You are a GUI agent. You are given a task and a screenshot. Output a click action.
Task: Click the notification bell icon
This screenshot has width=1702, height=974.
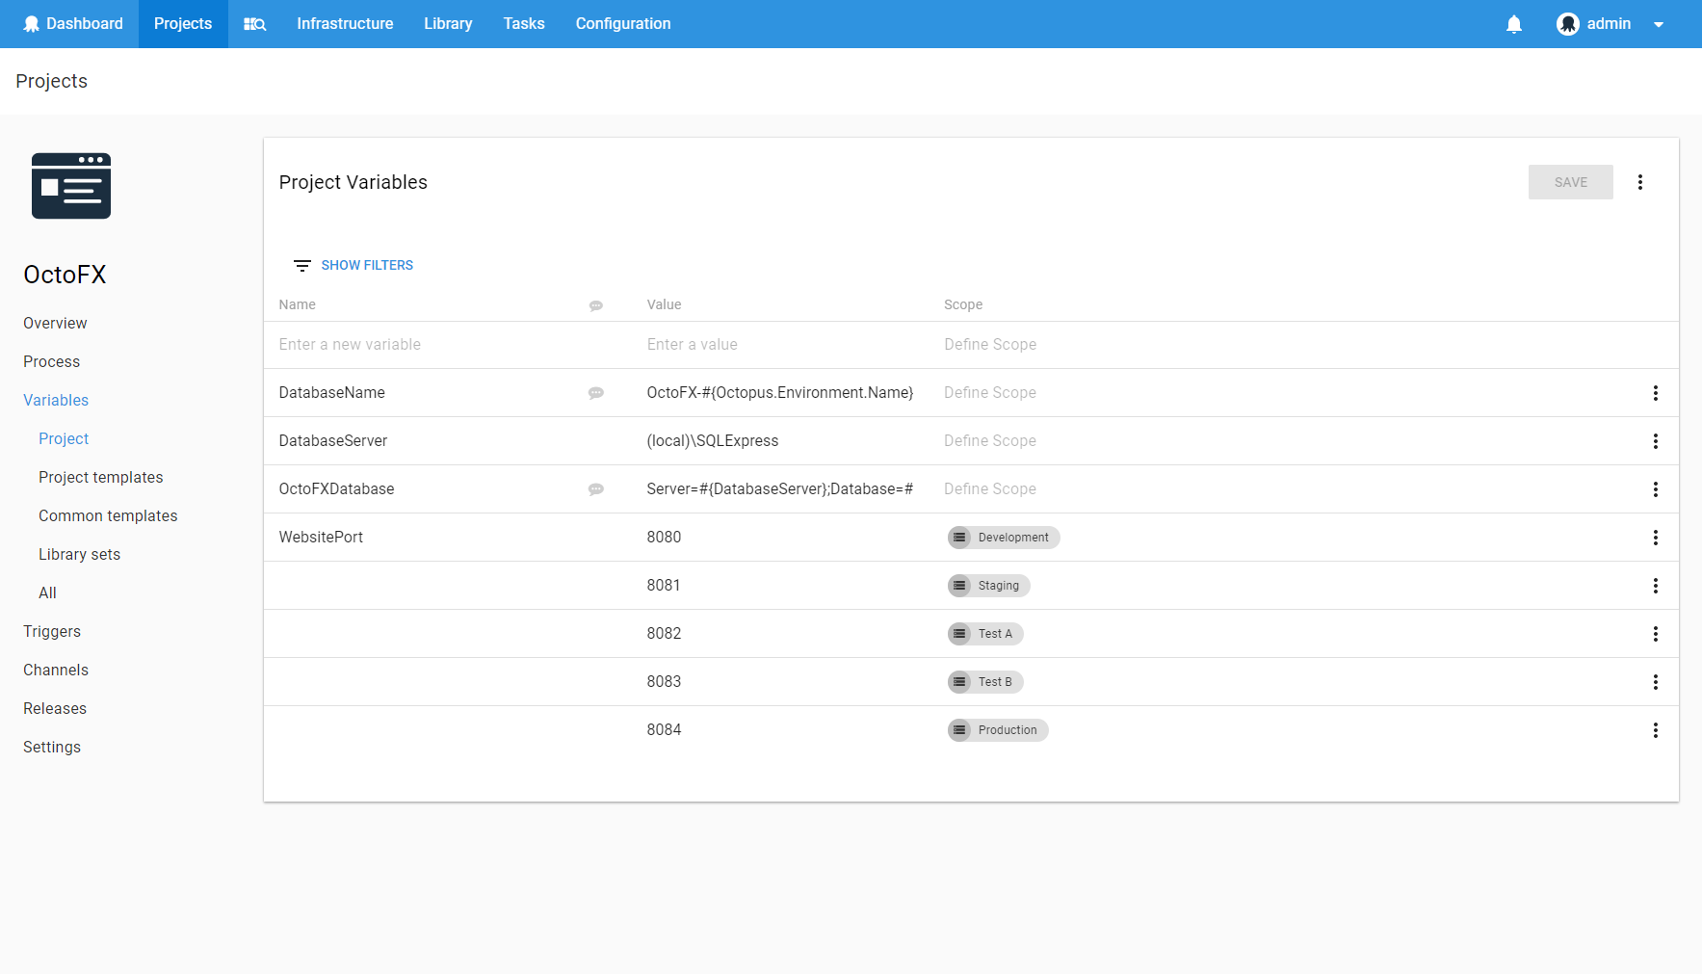1513,23
